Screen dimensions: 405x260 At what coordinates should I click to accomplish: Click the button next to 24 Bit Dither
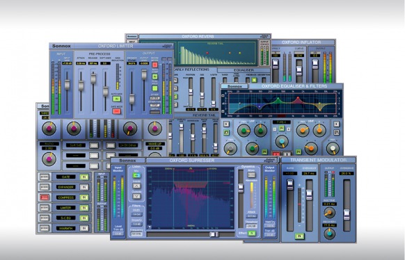110,145
